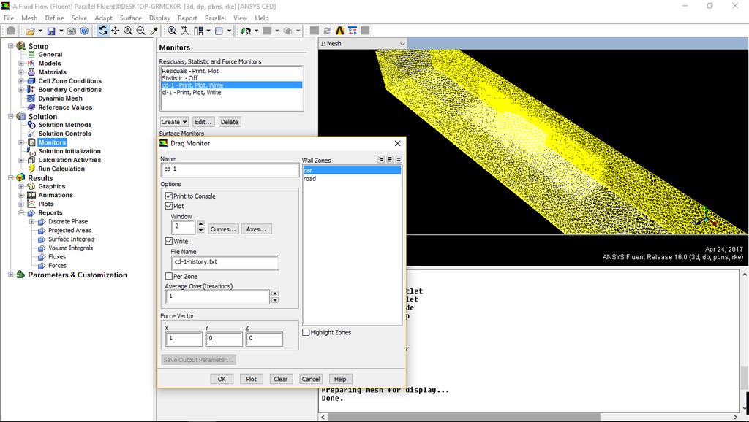The width and height of the screenshot is (749, 422).
Task: Click the single window display icon
Action: (x=219, y=31)
